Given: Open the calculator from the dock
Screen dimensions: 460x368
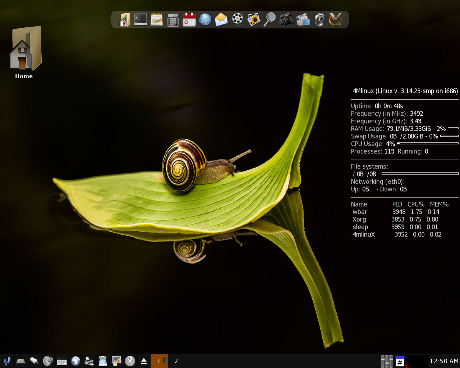Looking at the screenshot, I should point(173,20).
